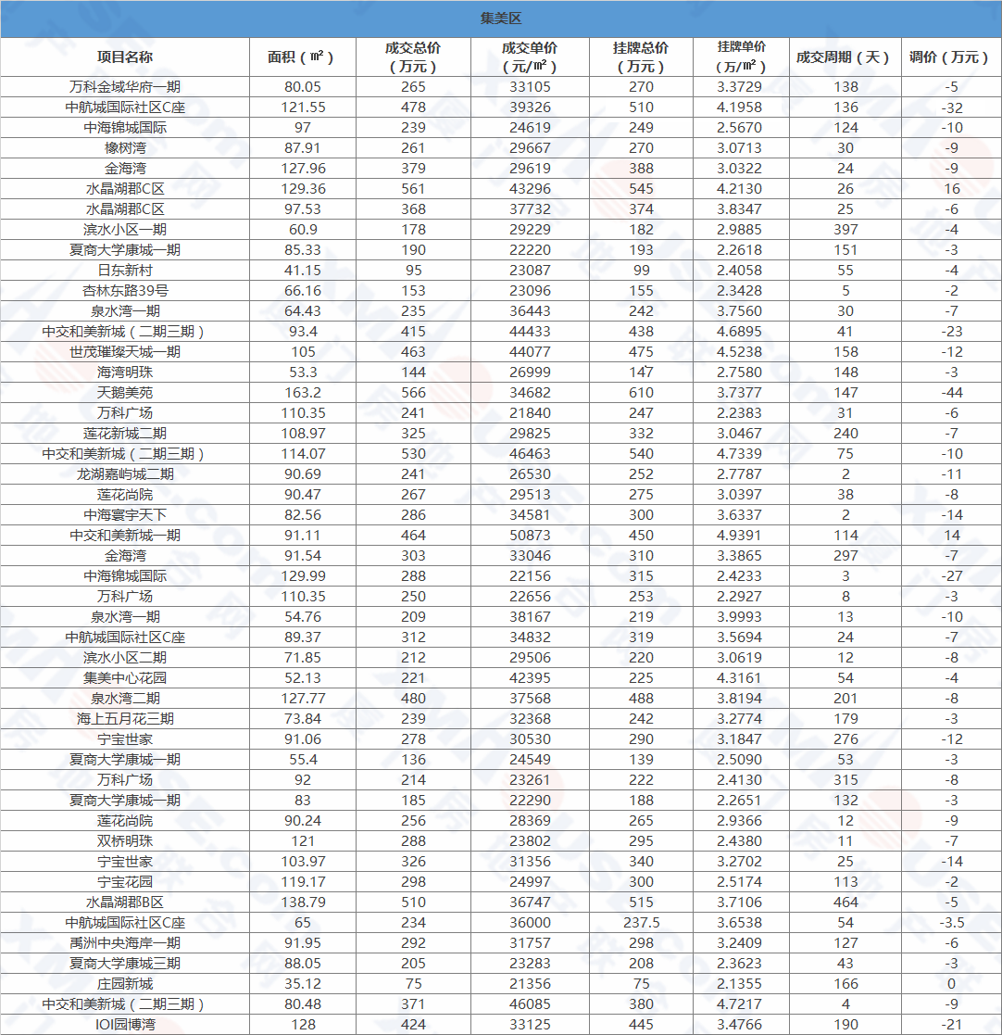Click the 集美区 table title
1002x1035 pixels.
pyautogui.click(x=501, y=19)
